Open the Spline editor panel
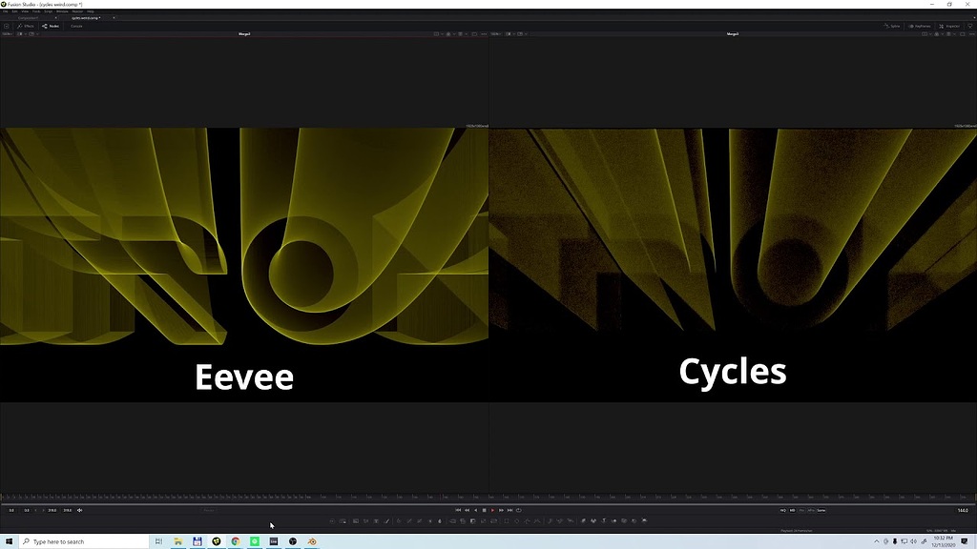This screenshot has width=977, height=549. pyautogui.click(x=892, y=26)
